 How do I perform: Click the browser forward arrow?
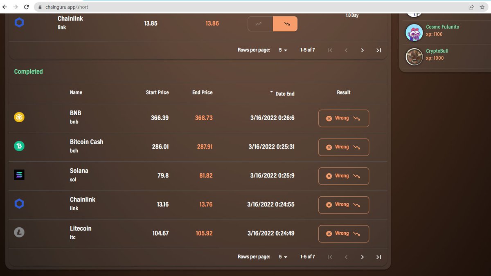click(16, 7)
